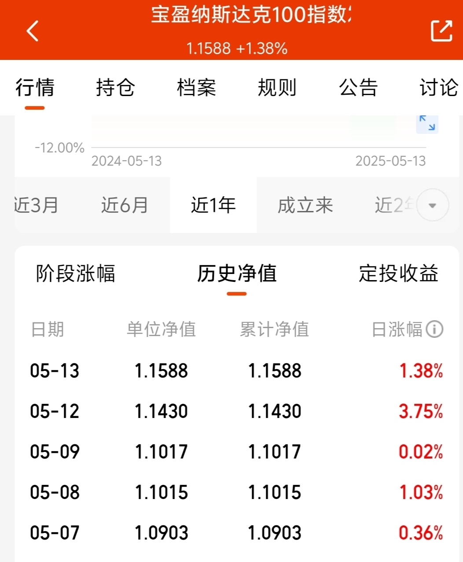Select 近6月 time range
The width and height of the screenshot is (463, 562).
(x=125, y=205)
